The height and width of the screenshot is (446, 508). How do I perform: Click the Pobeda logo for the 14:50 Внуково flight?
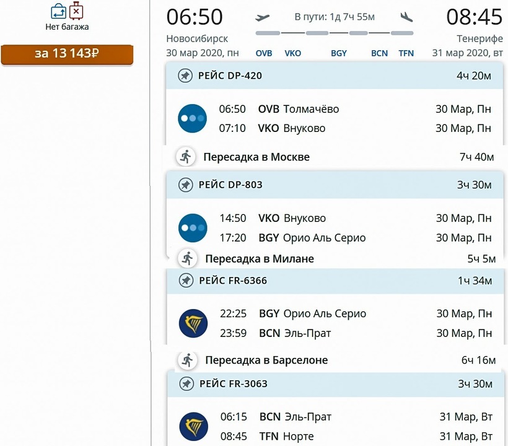[193, 228]
